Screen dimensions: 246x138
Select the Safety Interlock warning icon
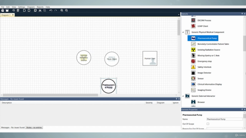coord(193,67)
